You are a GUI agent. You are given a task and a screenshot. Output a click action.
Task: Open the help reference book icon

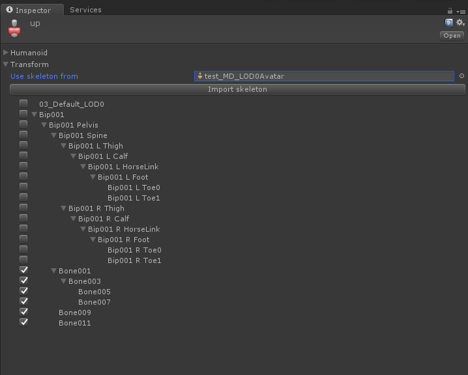click(x=448, y=23)
